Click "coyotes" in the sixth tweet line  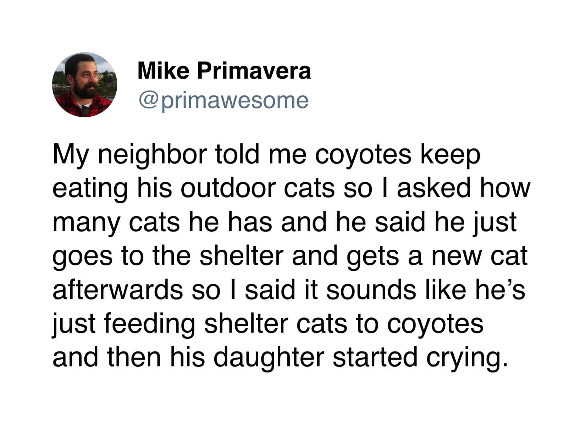pos(435,323)
